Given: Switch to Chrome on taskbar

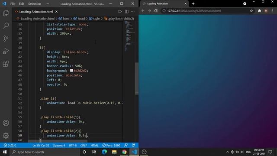Looking at the screenshot, I should click(124, 152).
